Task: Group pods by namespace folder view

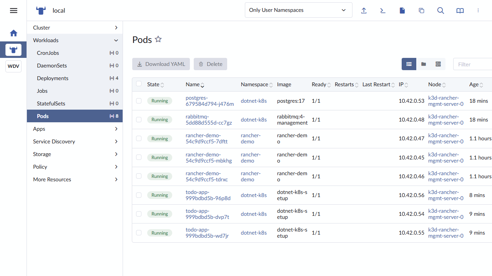Action: (x=424, y=64)
